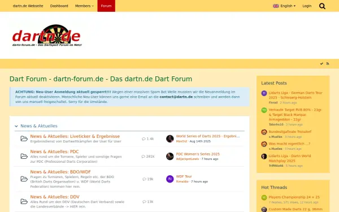This screenshot has height=212, width=339.
Task: Click folder icon for BDO/WDF forum
Action: pyautogui.click(x=24, y=179)
